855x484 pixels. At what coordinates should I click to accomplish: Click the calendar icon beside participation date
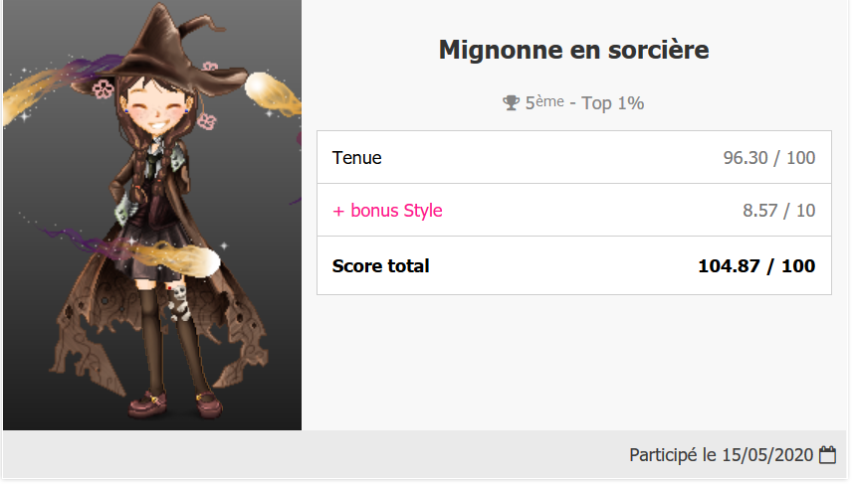click(827, 455)
